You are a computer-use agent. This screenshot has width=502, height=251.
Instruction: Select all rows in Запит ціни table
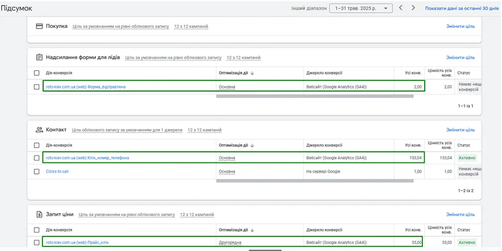[37, 230]
